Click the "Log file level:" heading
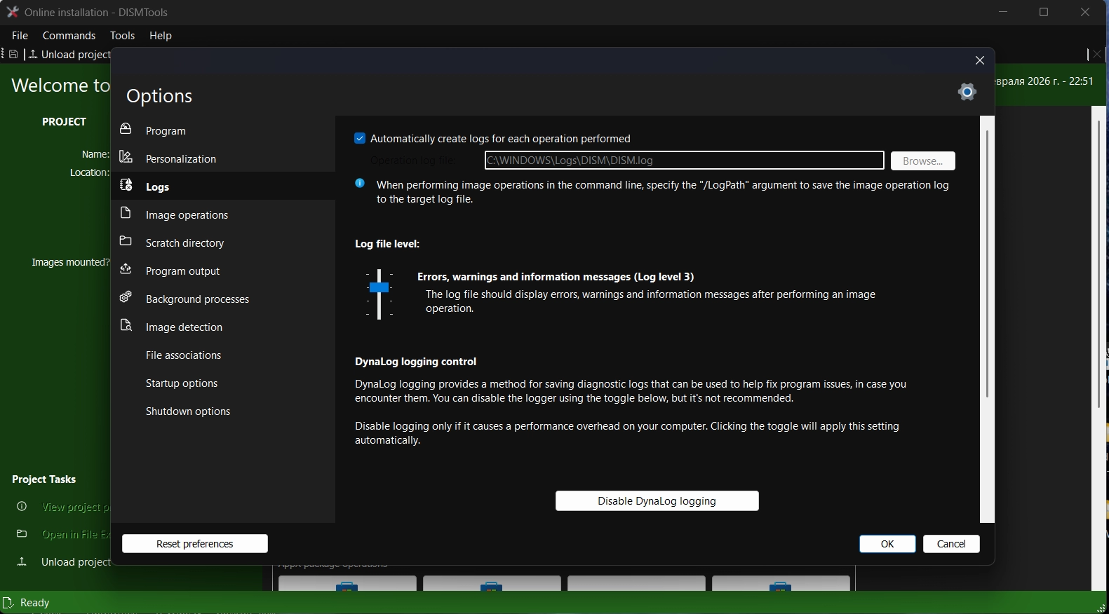The image size is (1109, 614). tap(387, 244)
